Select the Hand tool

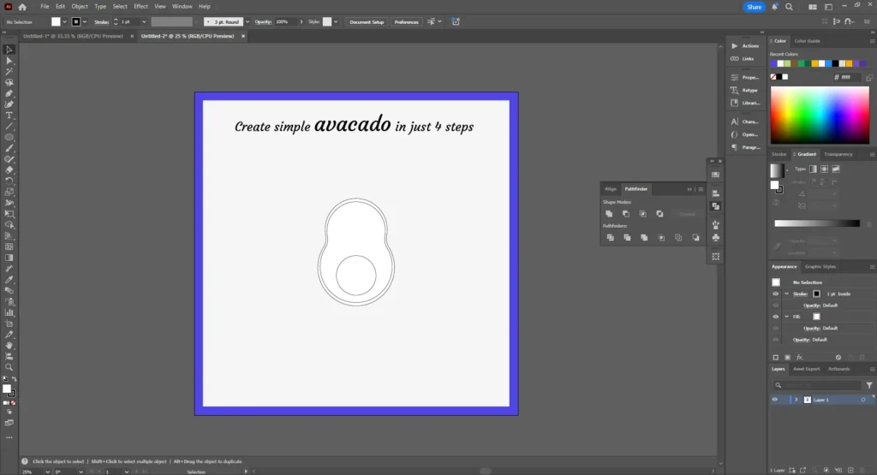9,346
